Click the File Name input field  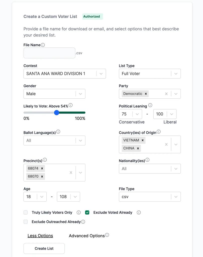click(x=49, y=53)
